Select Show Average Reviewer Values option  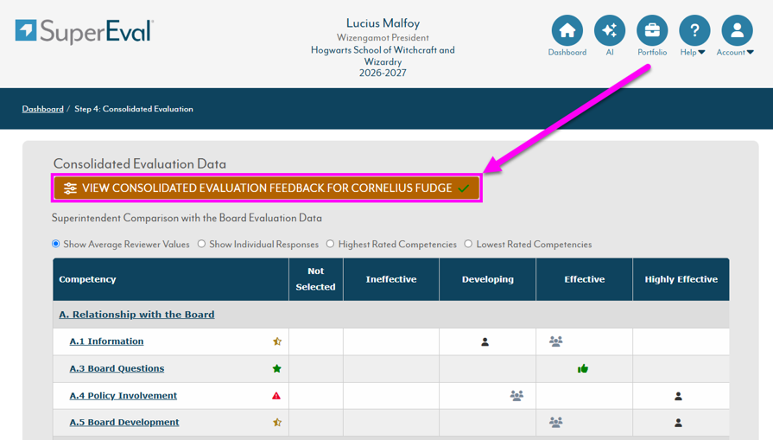55,244
